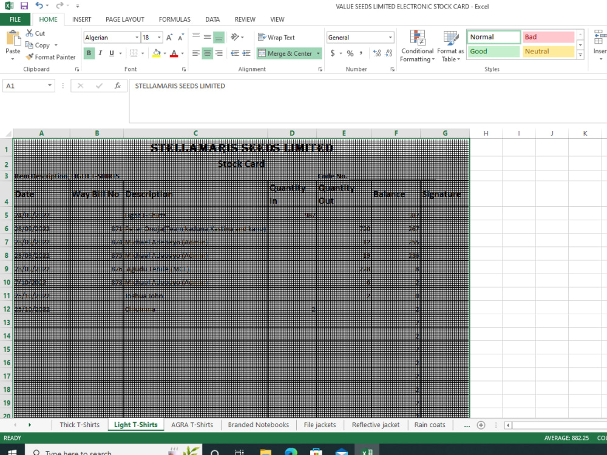Open Font dialog launcher
607x455 pixels.
click(x=184, y=69)
